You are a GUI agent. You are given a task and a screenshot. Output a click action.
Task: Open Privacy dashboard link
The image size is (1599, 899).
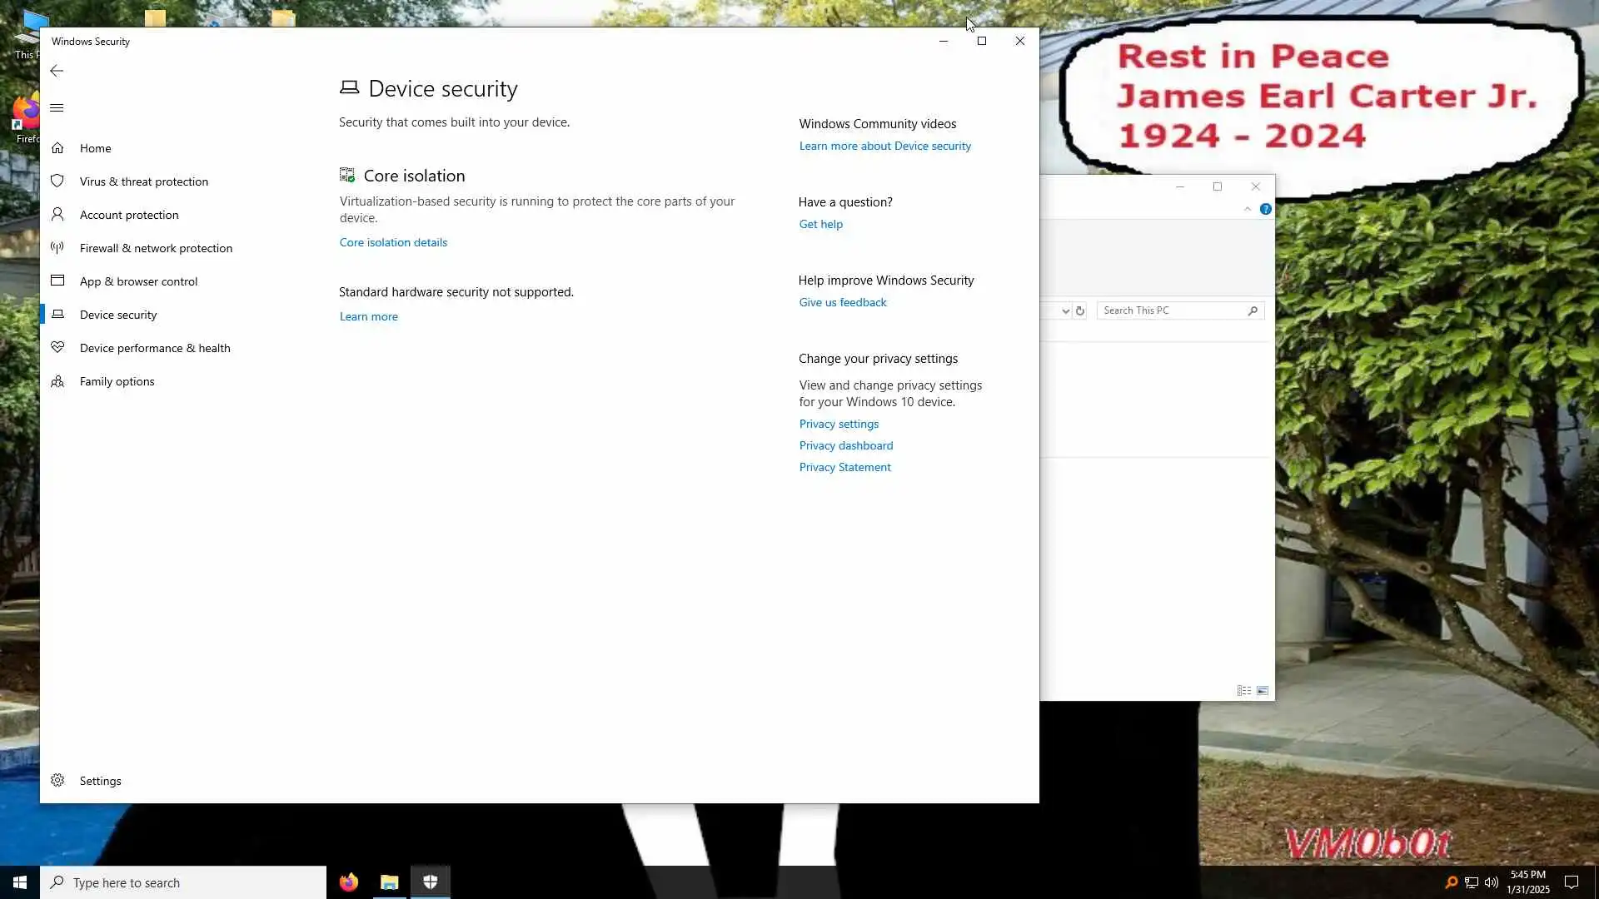[x=845, y=445]
